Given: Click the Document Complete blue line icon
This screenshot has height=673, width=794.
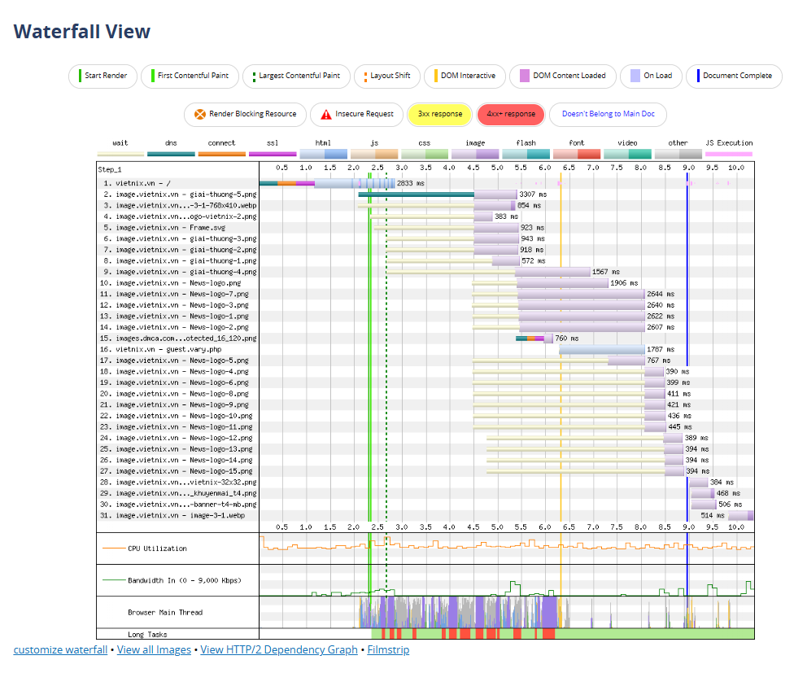Looking at the screenshot, I should coord(698,76).
